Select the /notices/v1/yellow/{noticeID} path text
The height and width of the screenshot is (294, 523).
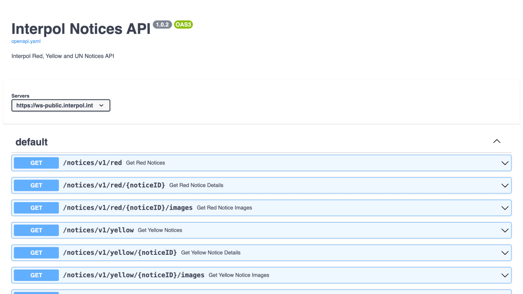click(x=120, y=253)
